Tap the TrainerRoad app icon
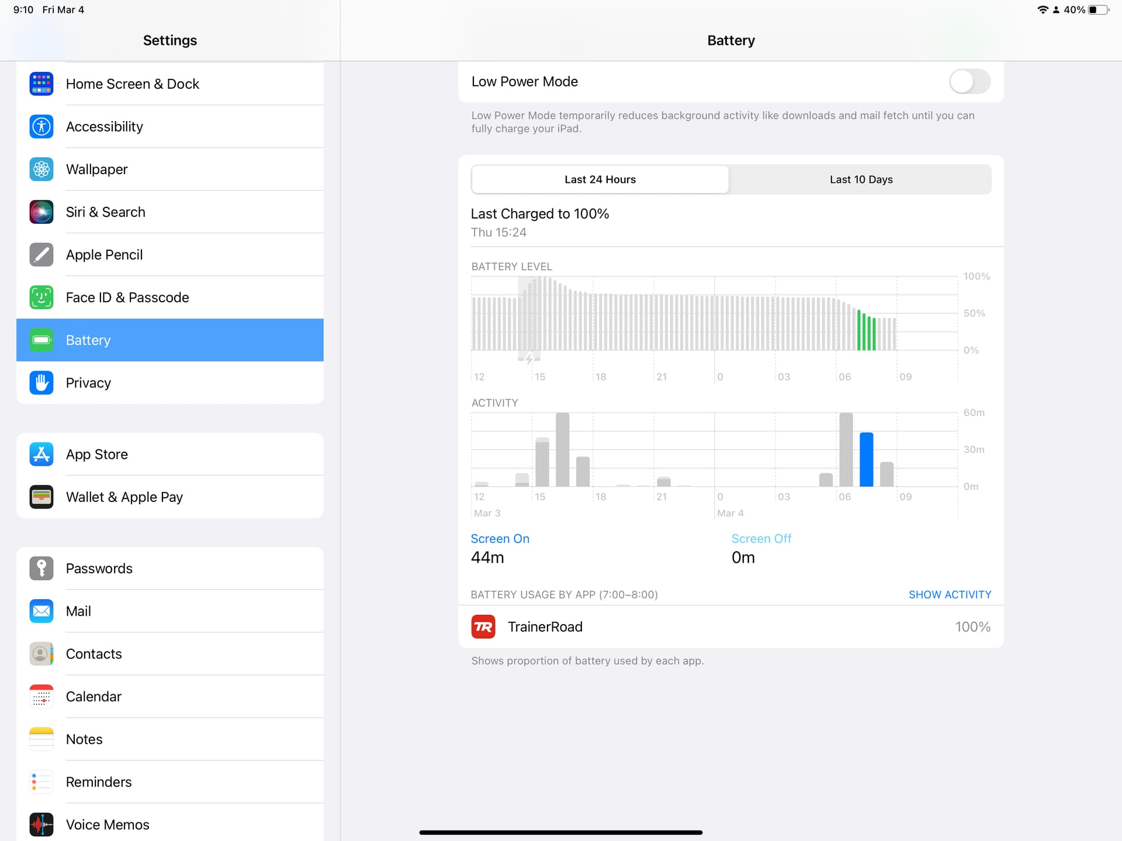Image resolution: width=1122 pixels, height=841 pixels. (x=483, y=627)
